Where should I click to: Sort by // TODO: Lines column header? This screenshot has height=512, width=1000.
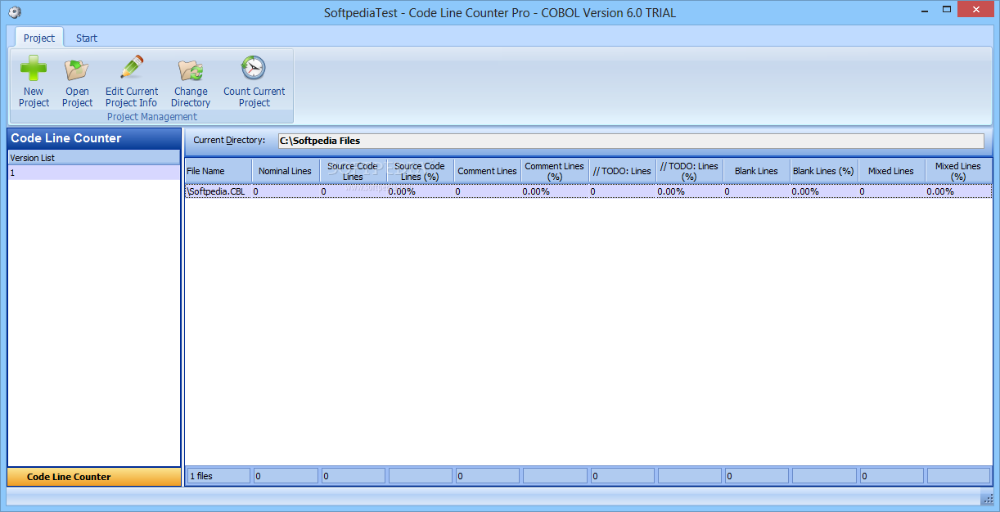622,171
